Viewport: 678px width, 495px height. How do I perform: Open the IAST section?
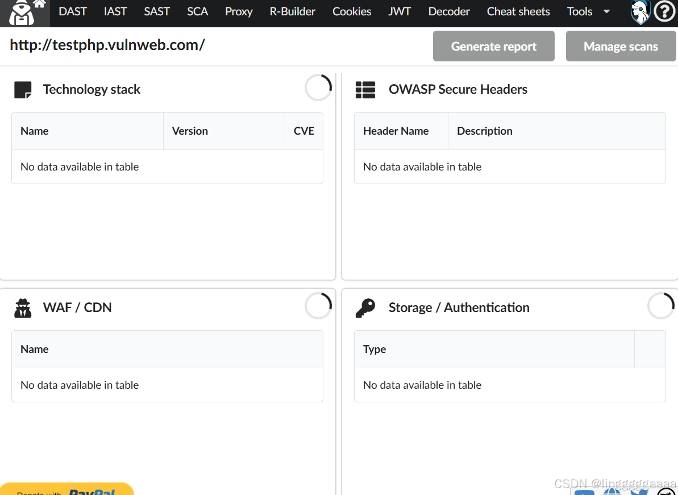coord(115,12)
